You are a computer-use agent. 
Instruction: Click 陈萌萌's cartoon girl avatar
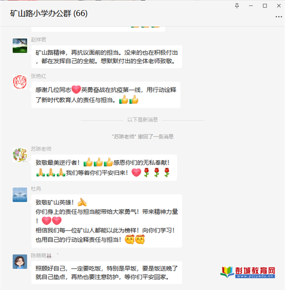(20, 261)
